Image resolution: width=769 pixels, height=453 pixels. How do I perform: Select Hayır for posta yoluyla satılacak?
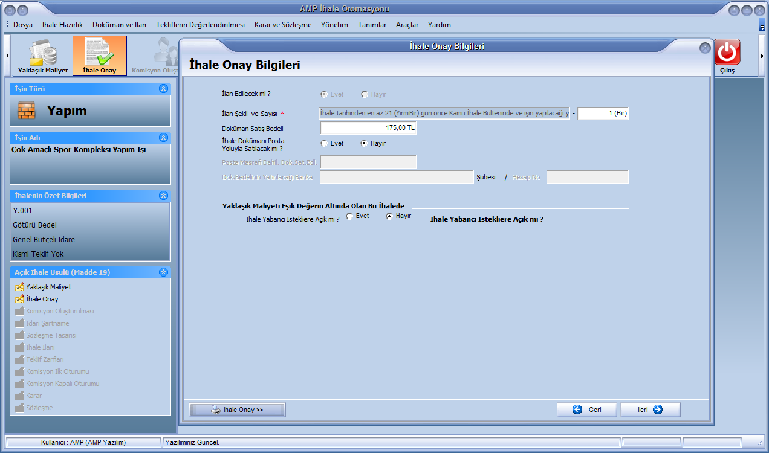[364, 144]
